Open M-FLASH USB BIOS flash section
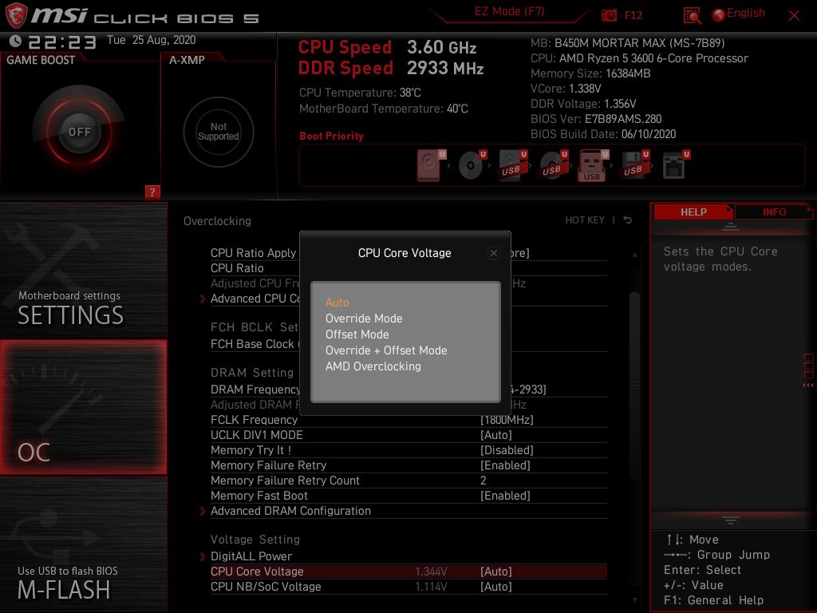The height and width of the screenshot is (613, 817). click(83, 544)
